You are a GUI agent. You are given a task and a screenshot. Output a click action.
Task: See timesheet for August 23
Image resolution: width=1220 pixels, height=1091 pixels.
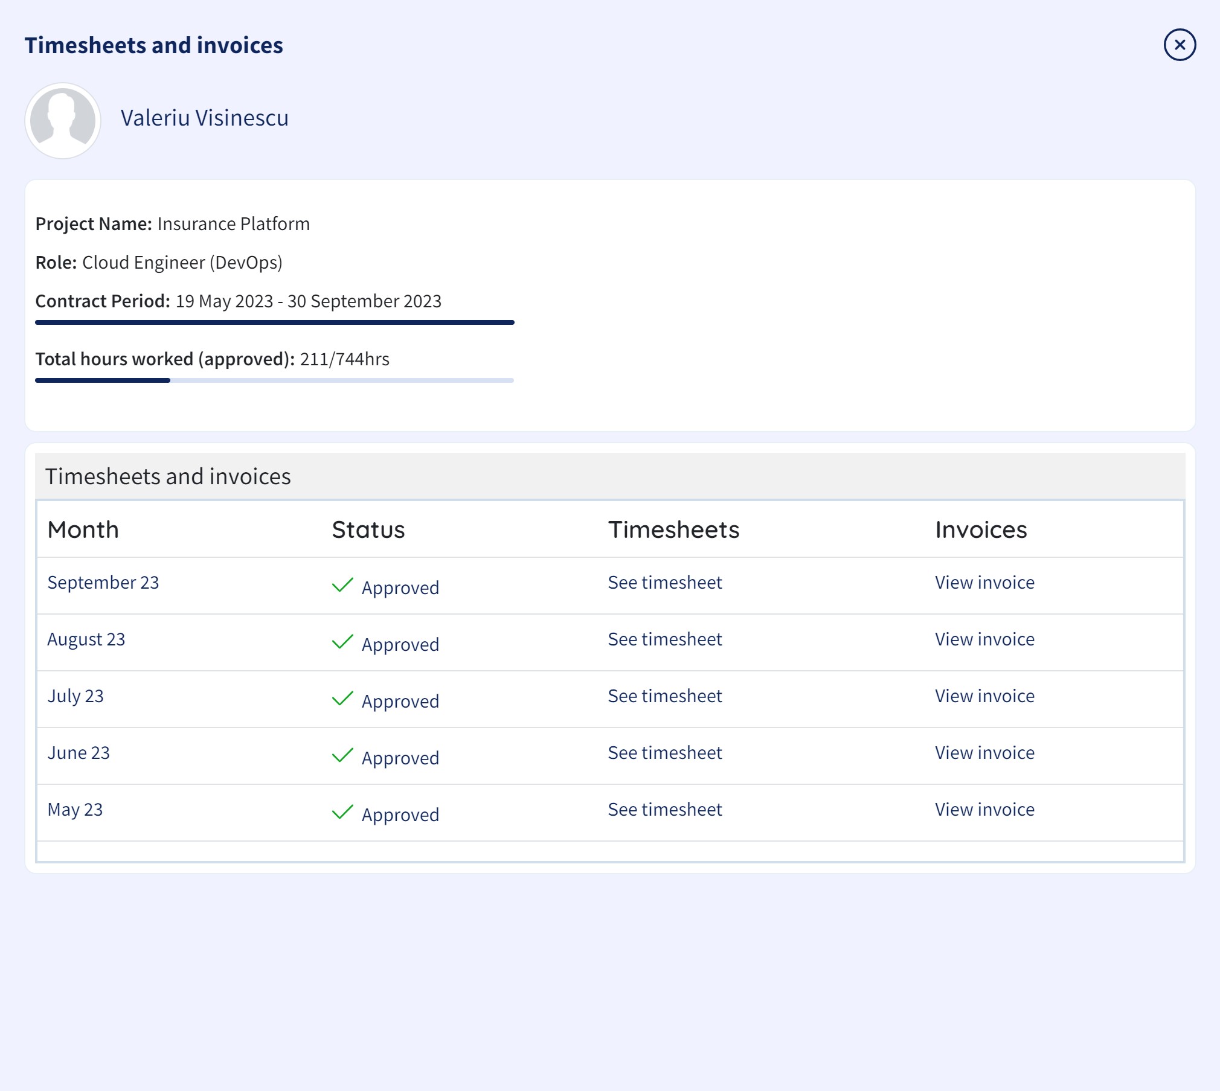click(x=664, y=639)
